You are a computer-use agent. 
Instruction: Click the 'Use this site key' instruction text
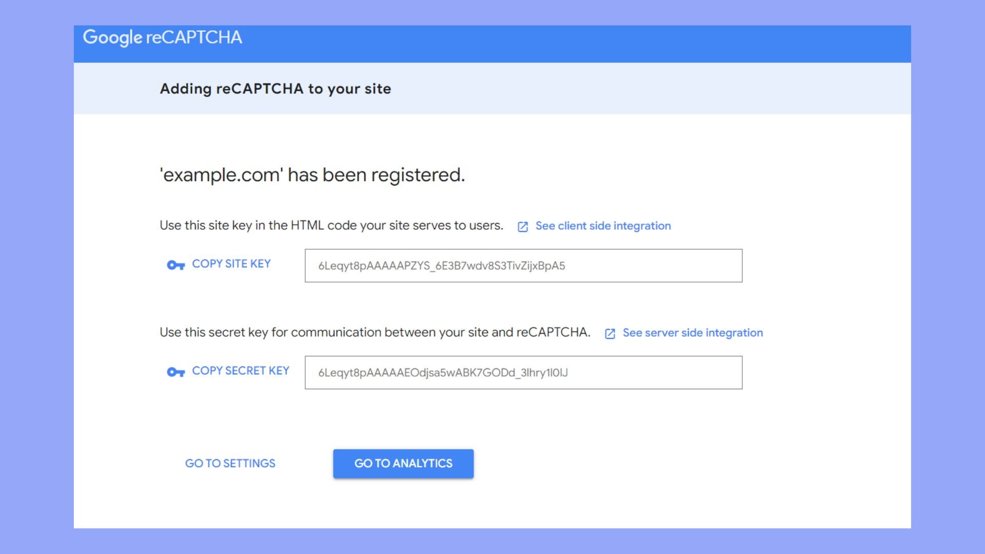331,226
